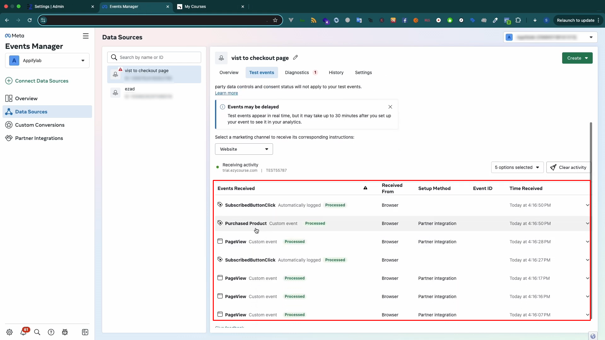Go back with browser back arrow
605x340 pixels.
(7, 20)
